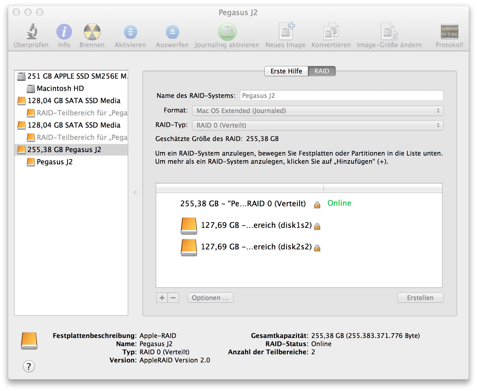Click the RAID list column header divider
Image resolution: width=477 pixels, height=391 pixels.
(x=324, y=188)
